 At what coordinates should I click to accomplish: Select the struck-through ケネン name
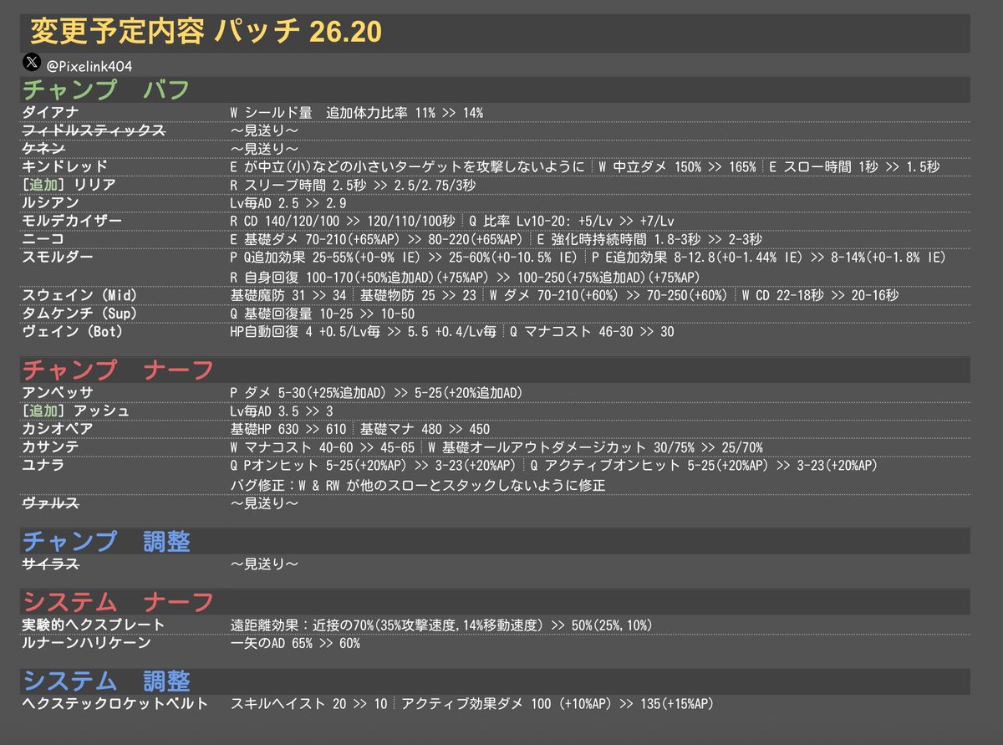[43, 149]
